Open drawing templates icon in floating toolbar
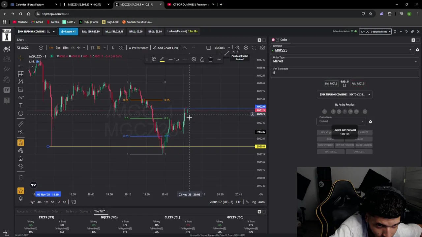422x237 pixels. point(154,59)
